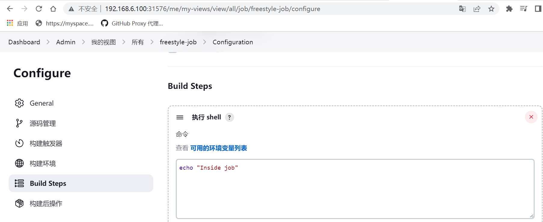Open the 所有 breadcrumb
The width and height of the screenshot is (543, 222).
point(138,42)
